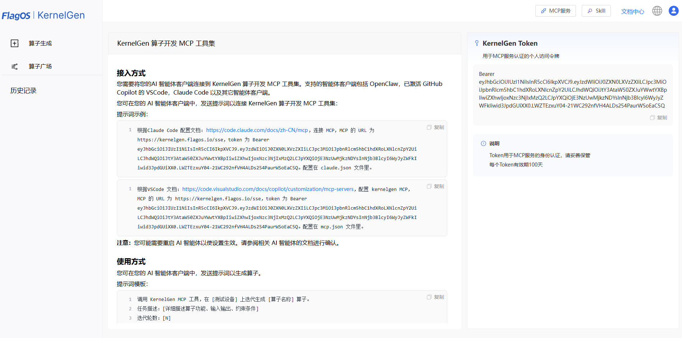Open the MCP服务 button in header
The width and height of the screenshot is (682, 338).
pos(555,11)
